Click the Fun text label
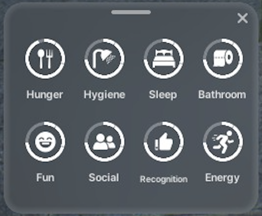262x216 pixels. (45, 177)
